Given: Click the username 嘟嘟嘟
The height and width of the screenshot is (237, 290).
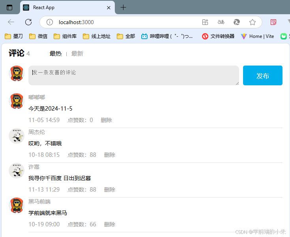Looking at the screenshot, I should [x=37, y=97].
